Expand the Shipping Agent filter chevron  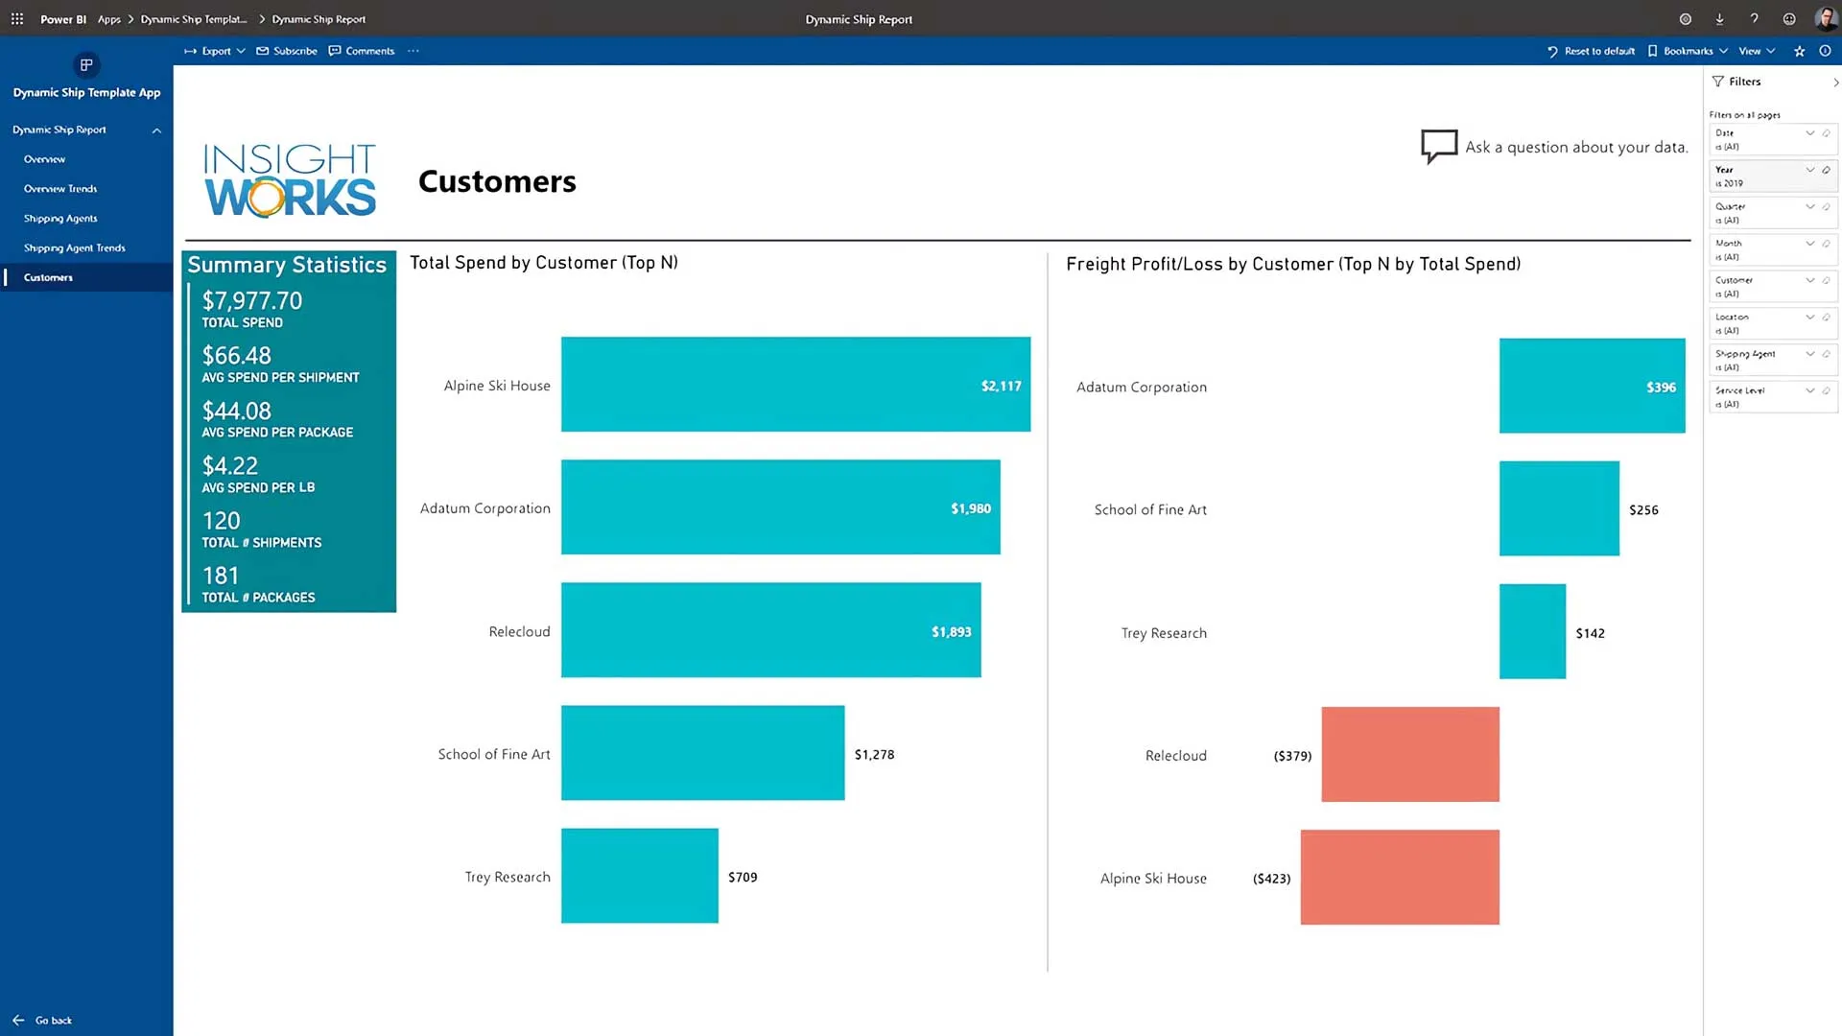[1810, 354]
